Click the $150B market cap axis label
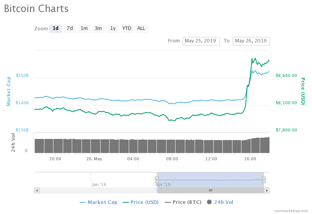Screen dimensions: 312x214 click(x=22, y=75)
